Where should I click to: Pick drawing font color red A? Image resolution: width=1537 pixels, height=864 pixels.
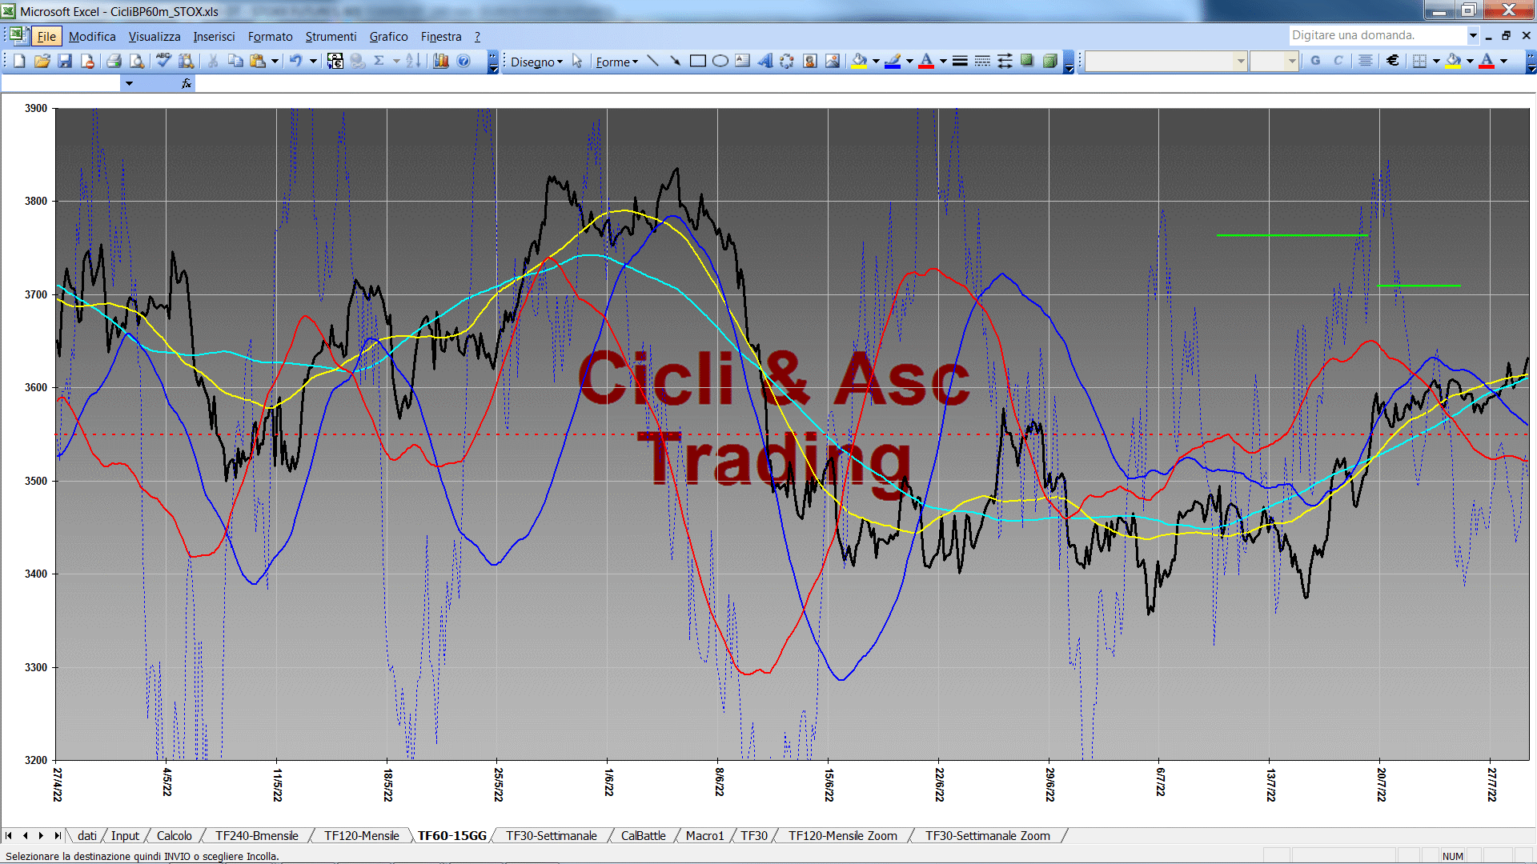(926, 61)
